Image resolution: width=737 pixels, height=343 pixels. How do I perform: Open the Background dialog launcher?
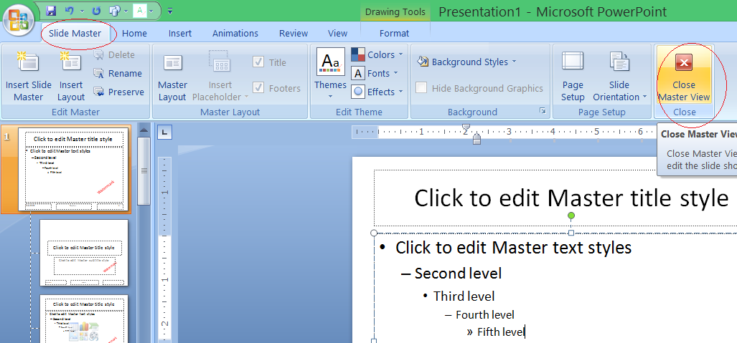[x=543, y=111]
